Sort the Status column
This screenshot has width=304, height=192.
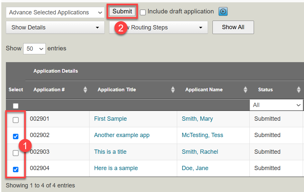tap(298, 89)
